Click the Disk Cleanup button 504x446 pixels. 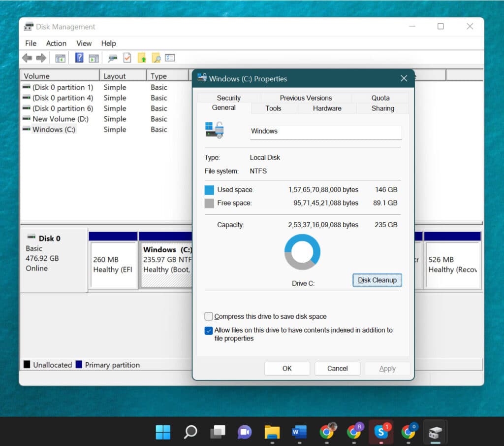coord(377,280)
